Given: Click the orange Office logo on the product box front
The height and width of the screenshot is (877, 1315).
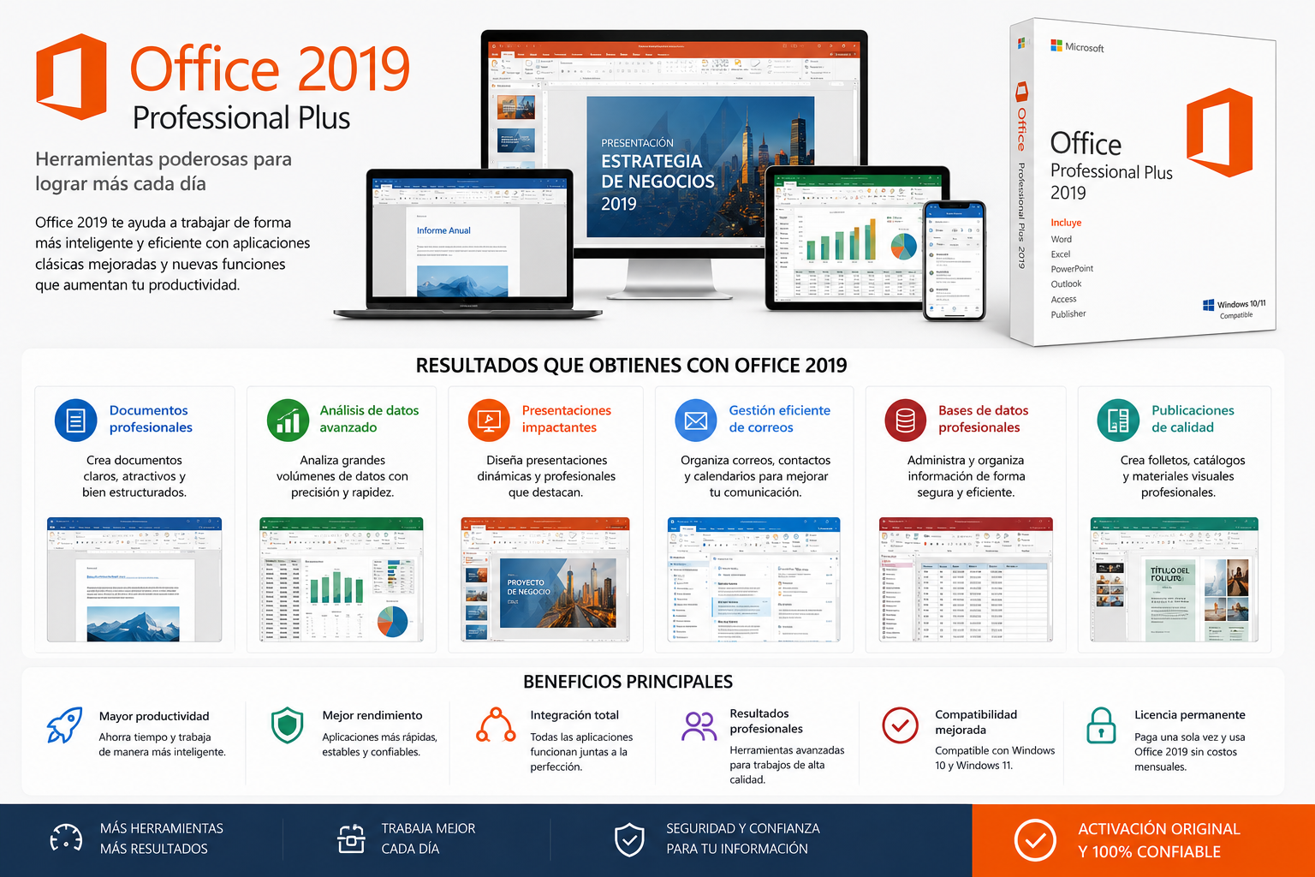Looking at the screenshot, I should (1220, 132).
